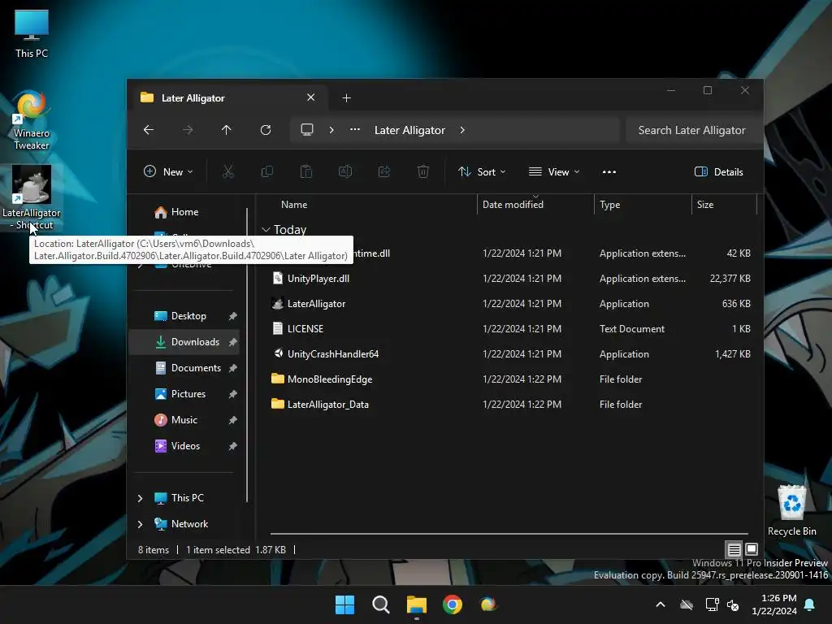This screenshot has width=832, height=624.
Task: Switch to details list view icon in status bar
Action: (734, 549)
